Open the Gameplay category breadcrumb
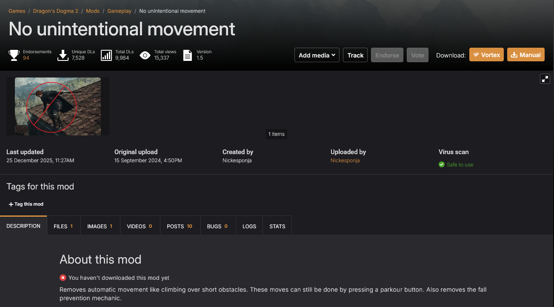The width and height of the screenshot is (554, 307). (x=120, y=11)
